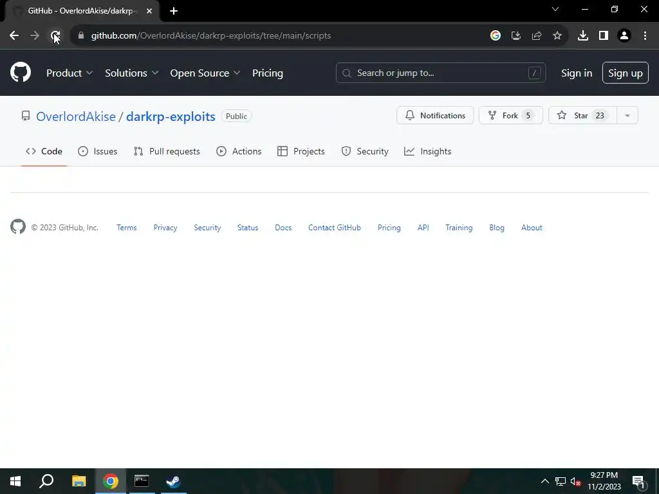The height and width of the screenshot is (494, 659).
Task: Share this page via the share icon
Action: coord(537,36)
